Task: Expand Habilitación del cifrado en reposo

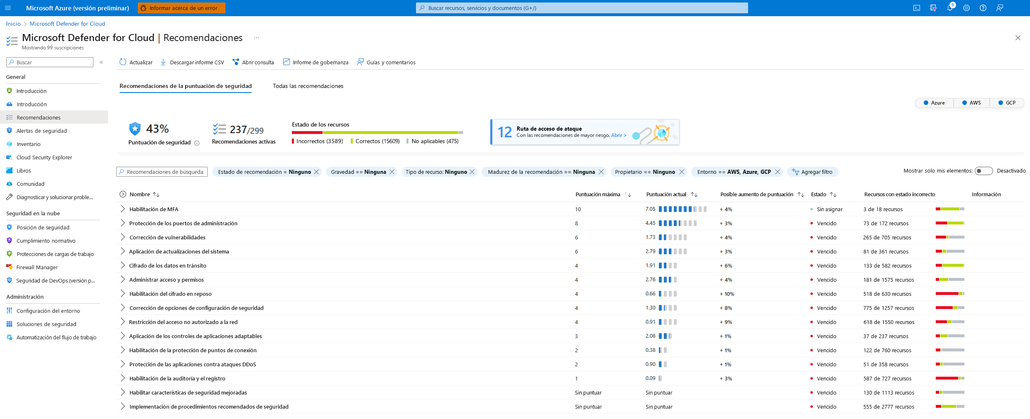Action: coord(122,293)
